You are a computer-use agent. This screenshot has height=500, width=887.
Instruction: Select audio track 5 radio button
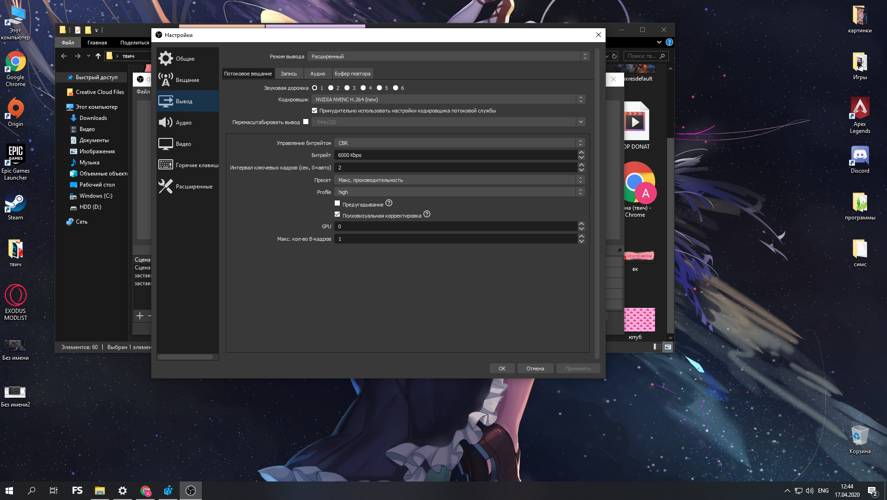click(379, 88)
